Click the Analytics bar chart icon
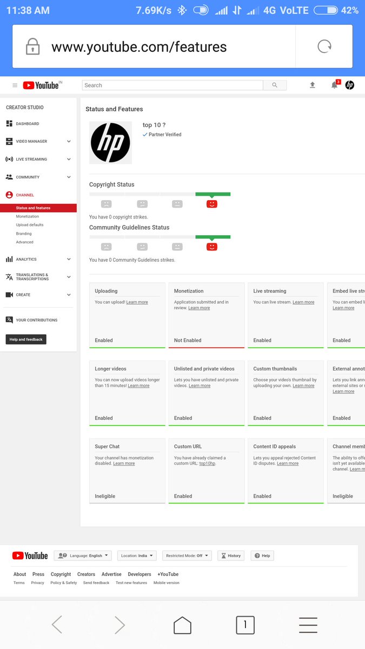The image size is (365, 649). (x=9, y=259)
